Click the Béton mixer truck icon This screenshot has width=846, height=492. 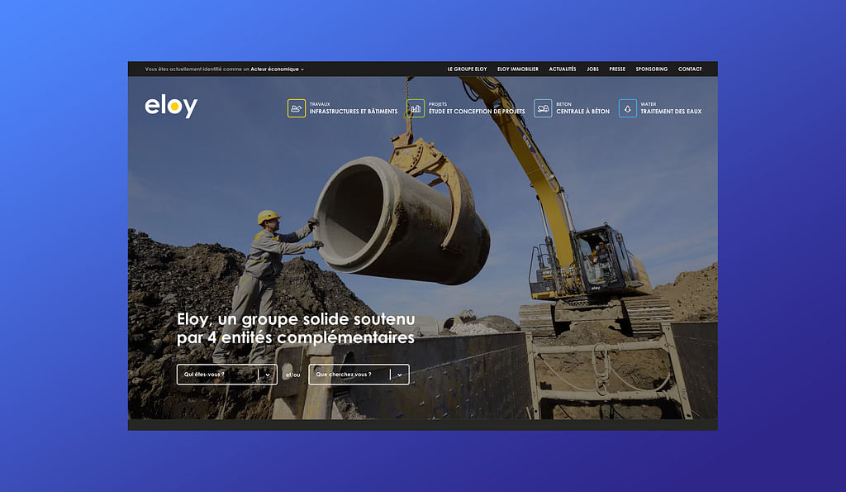[x=543, y=108]
